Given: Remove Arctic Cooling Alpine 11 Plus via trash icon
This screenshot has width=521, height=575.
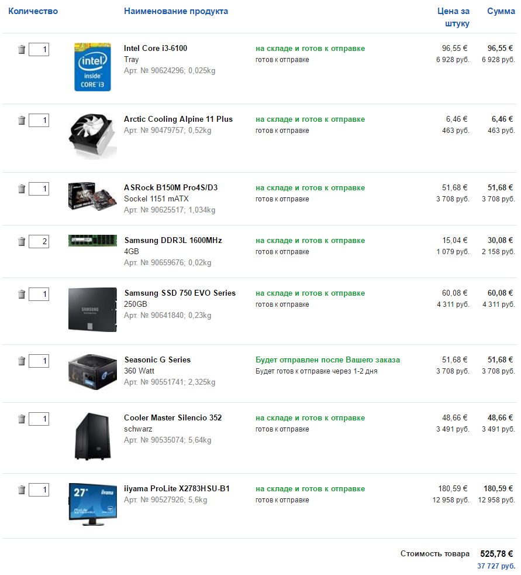Looking at the screenshot, I should tap(22, 120).
